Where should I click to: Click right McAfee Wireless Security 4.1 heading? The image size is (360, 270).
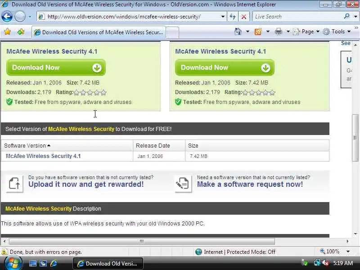(x=220, y=51)
